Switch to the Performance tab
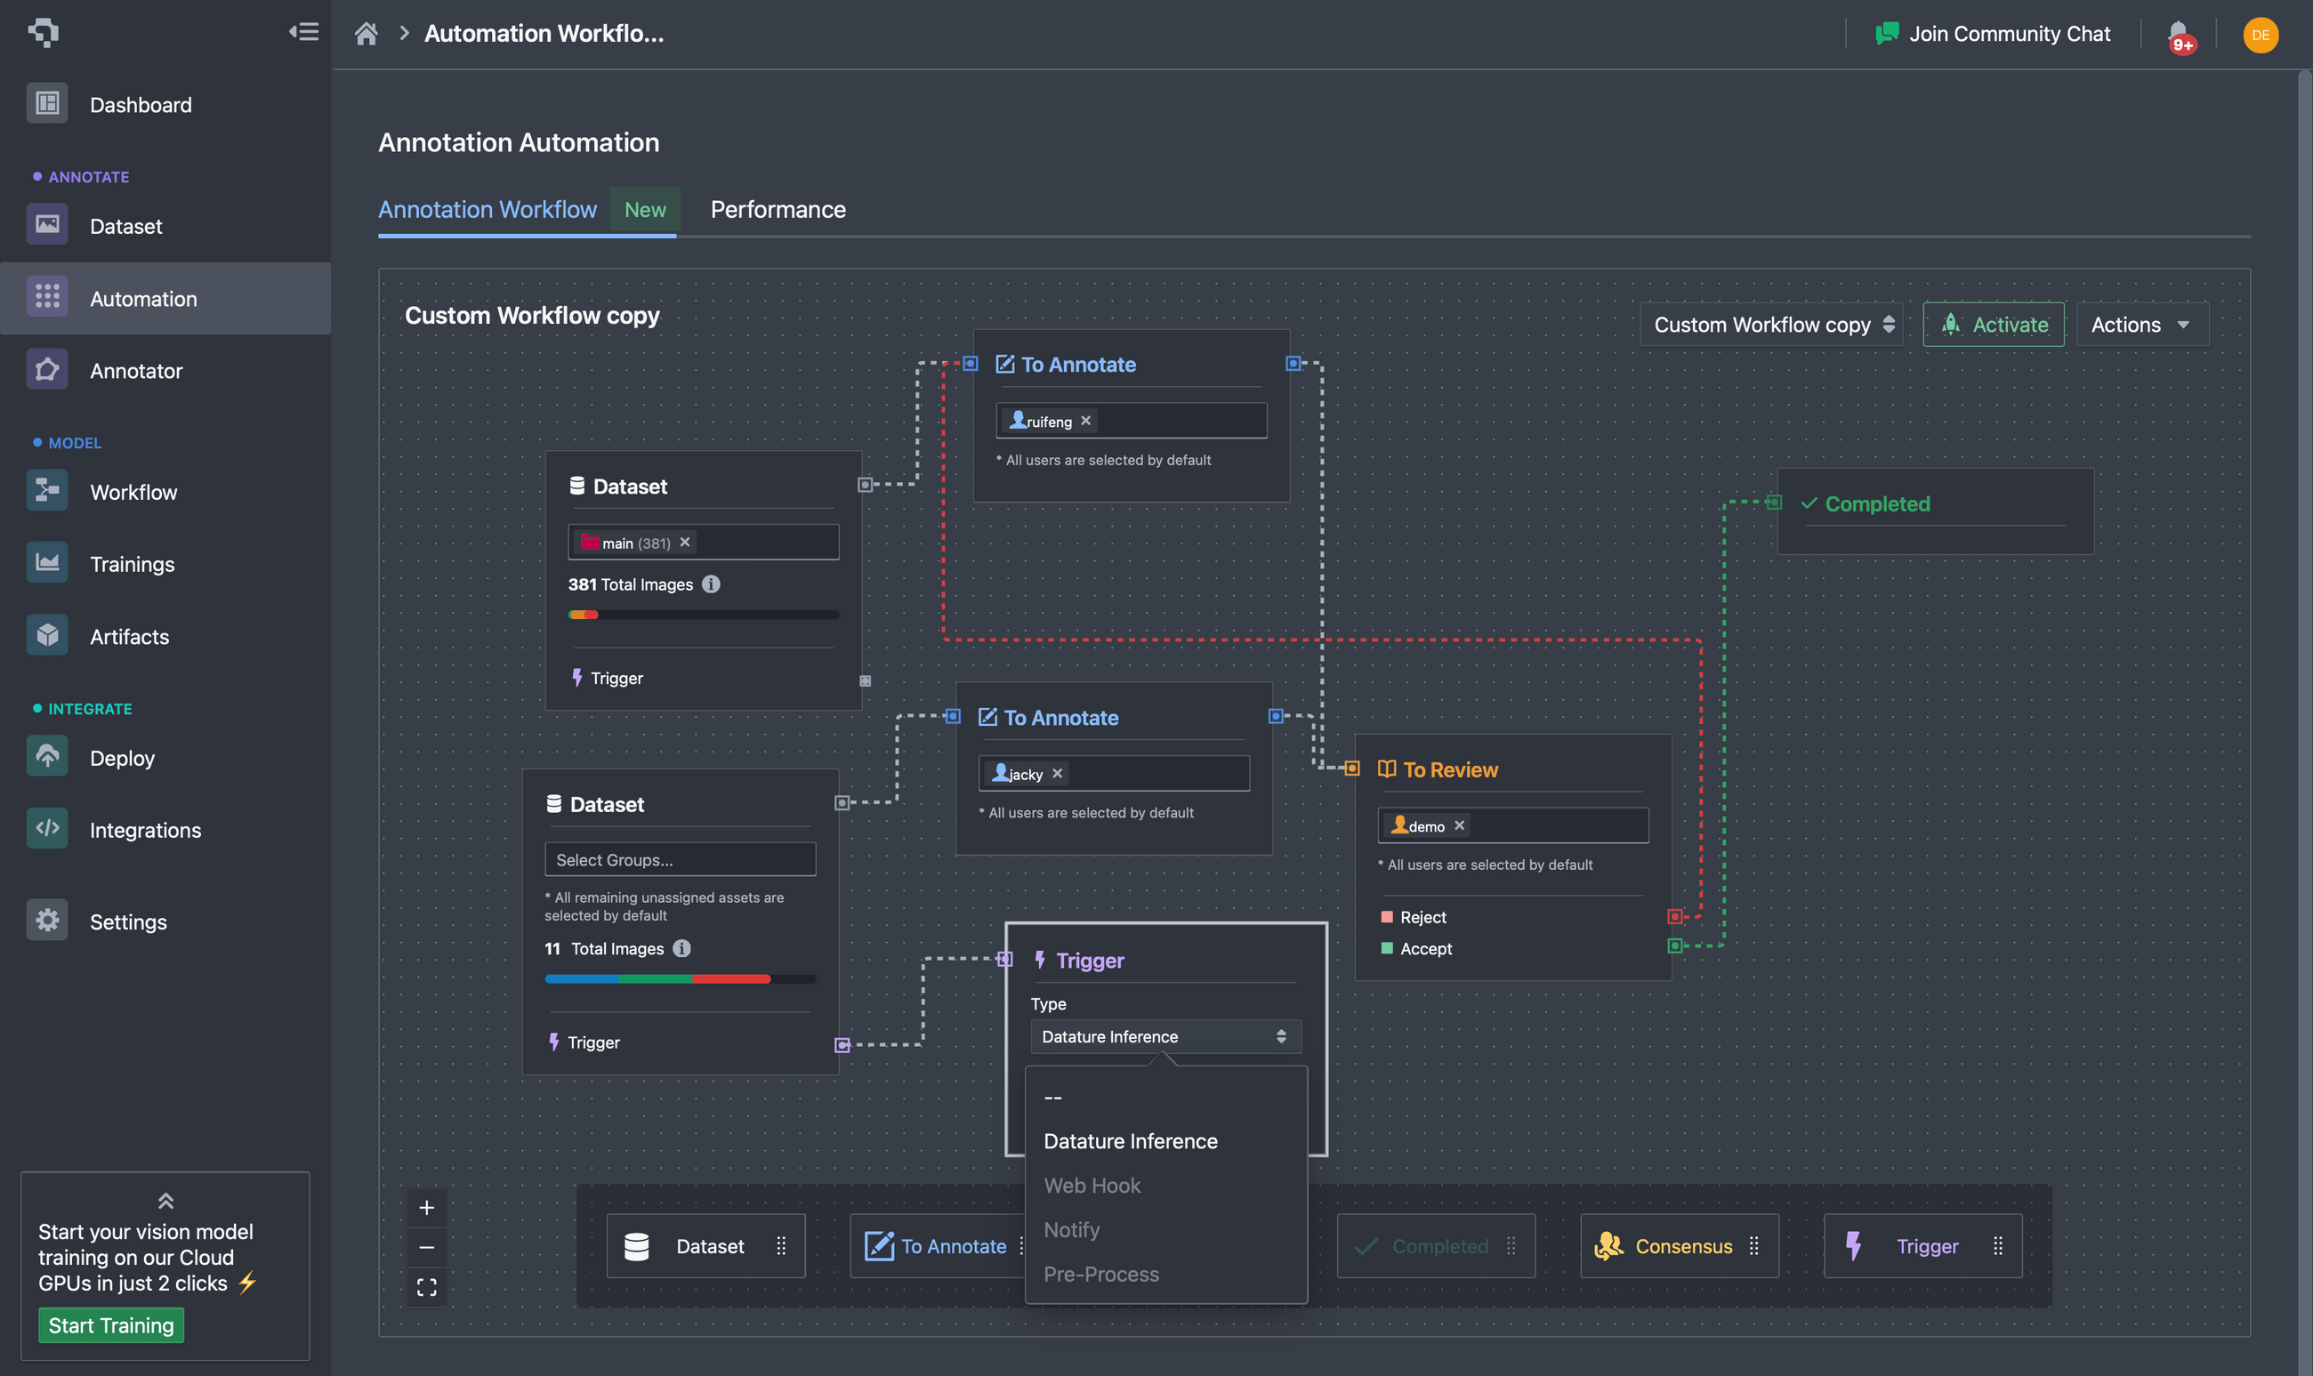 point(778,210)
